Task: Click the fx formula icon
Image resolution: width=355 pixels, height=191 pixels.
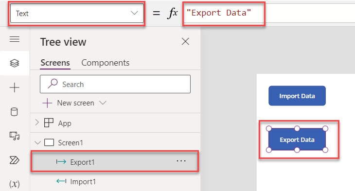Action: pyautogui.click(x=172, y=13)
